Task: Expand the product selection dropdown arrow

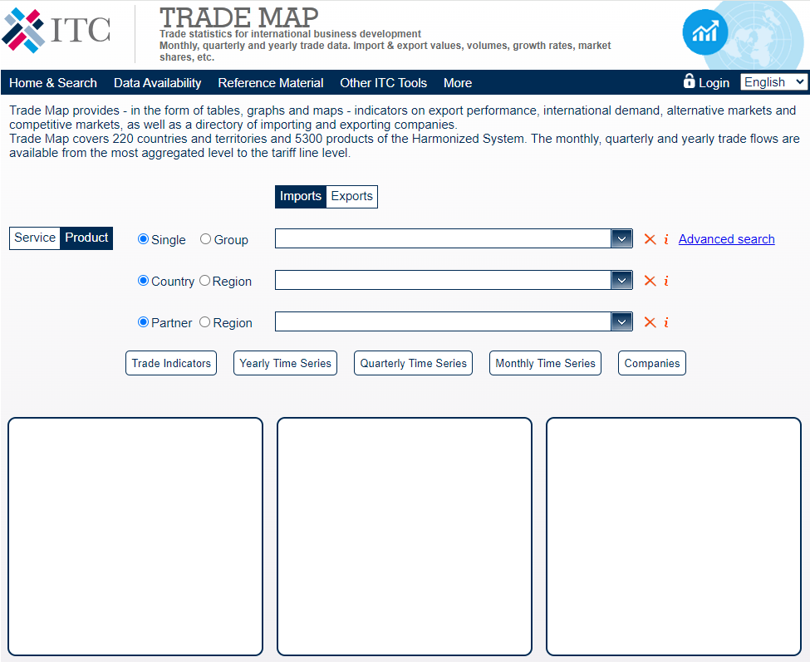Action: 621,238
